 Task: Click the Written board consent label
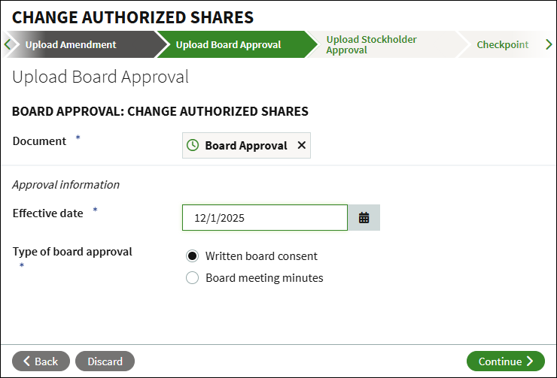coord(261,256)
